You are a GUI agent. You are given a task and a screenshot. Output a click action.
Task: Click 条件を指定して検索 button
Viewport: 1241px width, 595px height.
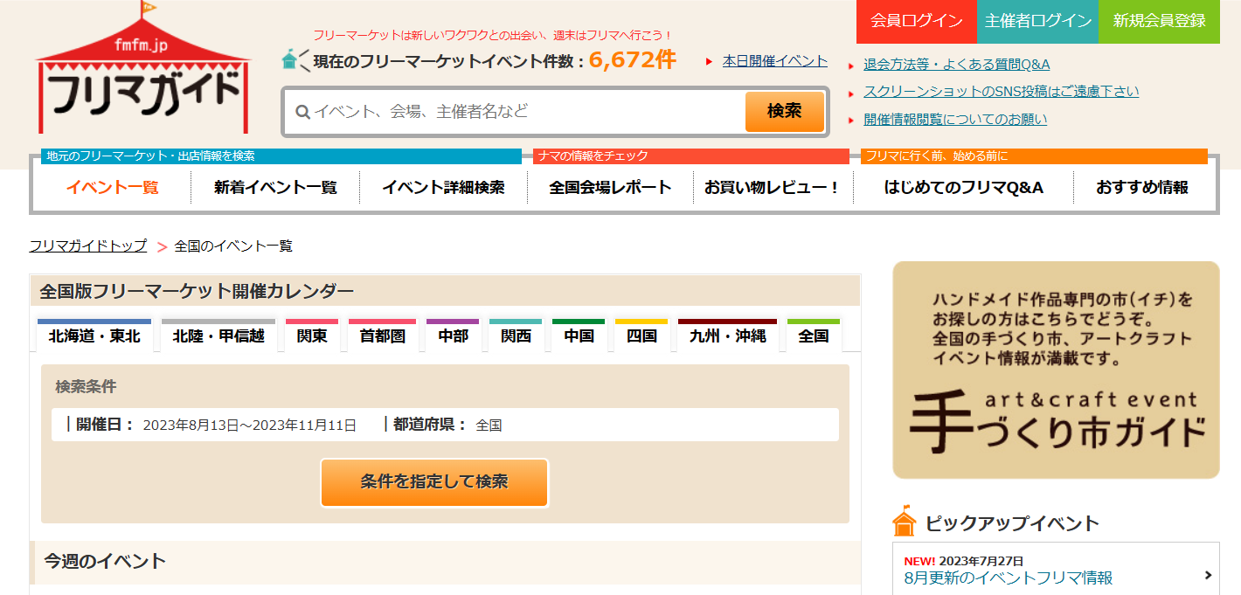pos(434,482)
